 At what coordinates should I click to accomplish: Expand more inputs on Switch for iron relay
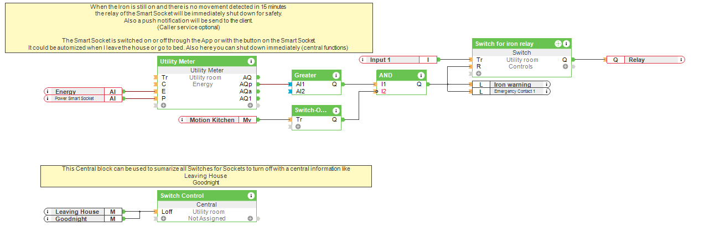[x=479, y=73]
